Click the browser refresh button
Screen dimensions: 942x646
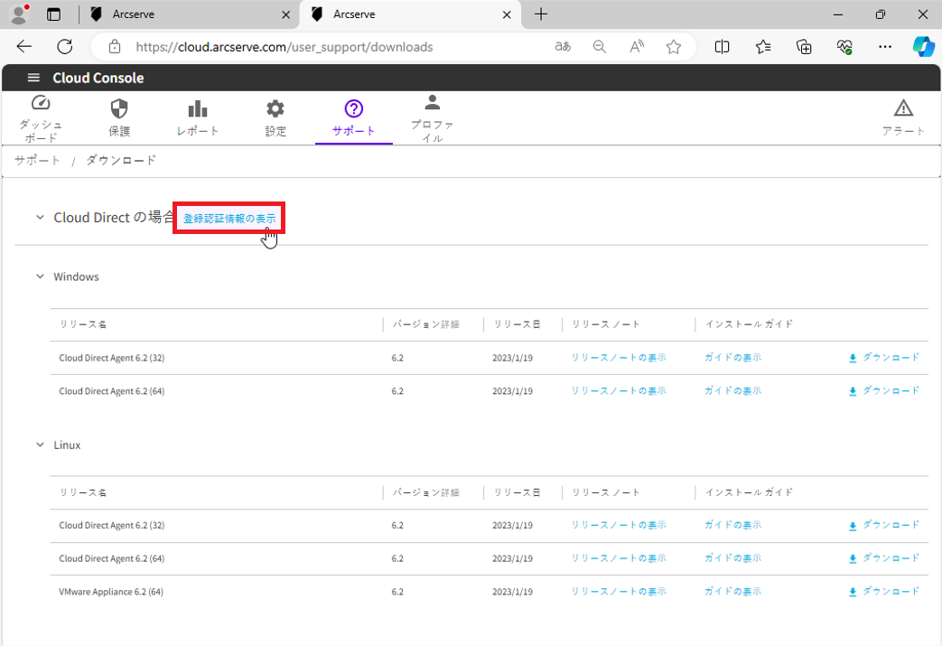click(65, 47)
